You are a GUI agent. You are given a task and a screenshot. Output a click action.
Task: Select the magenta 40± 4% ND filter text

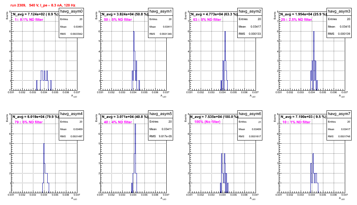tap(118, 122)
